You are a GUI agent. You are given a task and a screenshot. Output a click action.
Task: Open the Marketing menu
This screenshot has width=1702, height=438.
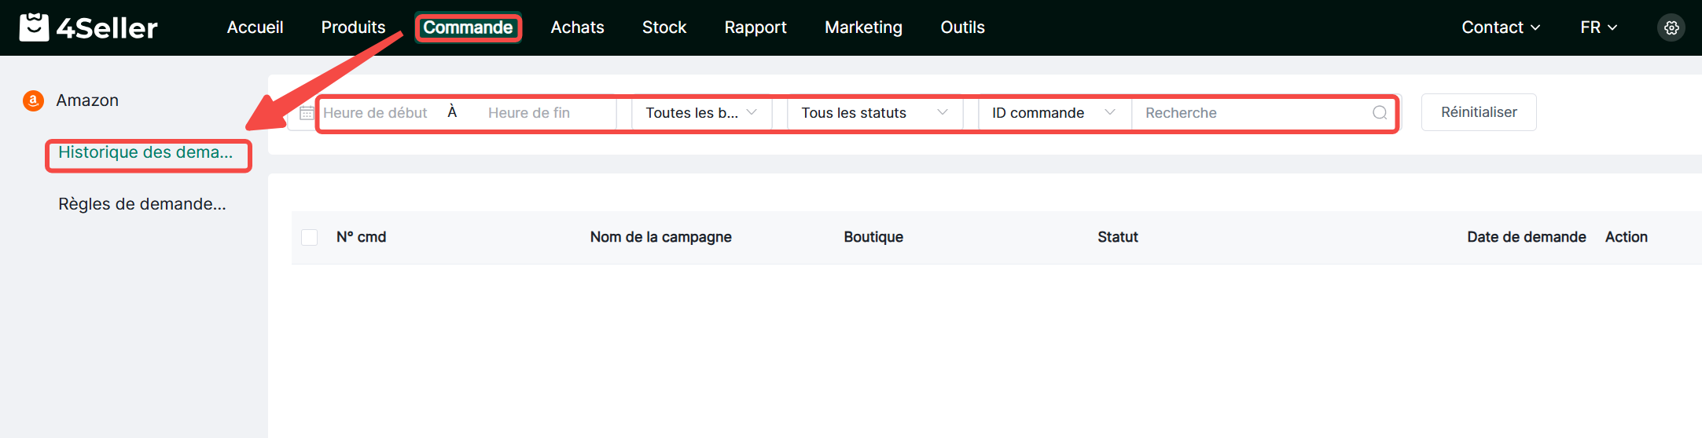coord(863,27)
